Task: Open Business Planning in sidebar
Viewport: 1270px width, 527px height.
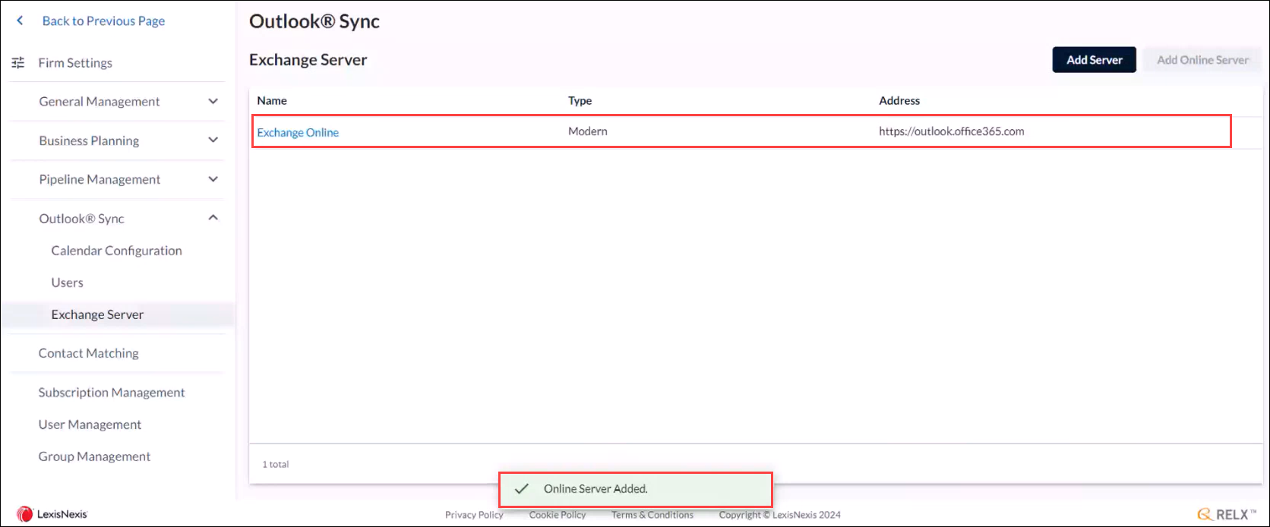Action: click(x=89, y=140)
